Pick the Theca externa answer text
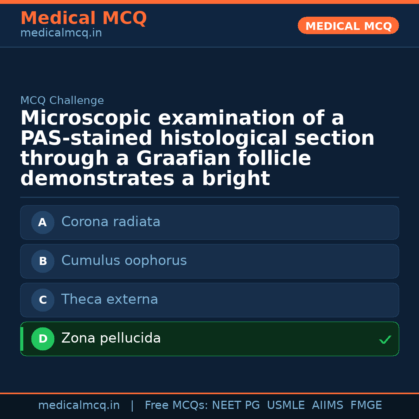Screen dimensions: 419x419 109,300
